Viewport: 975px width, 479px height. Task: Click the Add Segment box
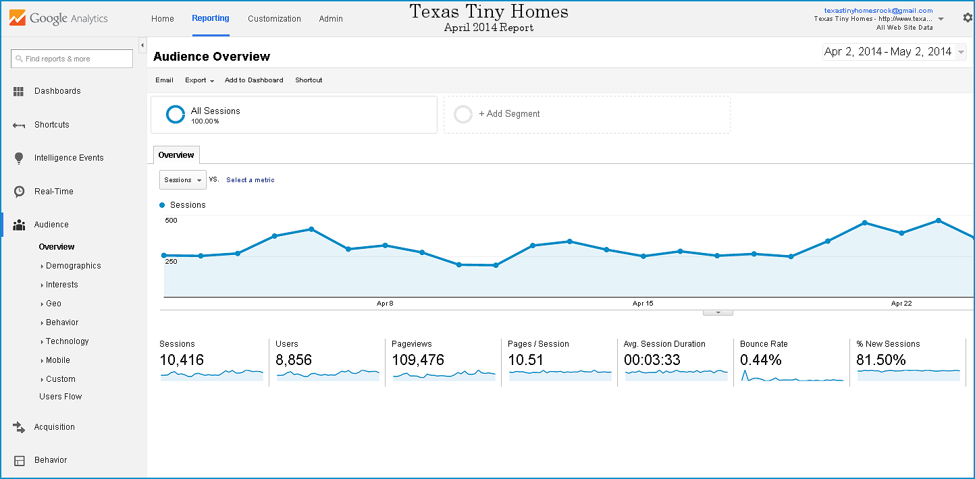pos(587,114)
